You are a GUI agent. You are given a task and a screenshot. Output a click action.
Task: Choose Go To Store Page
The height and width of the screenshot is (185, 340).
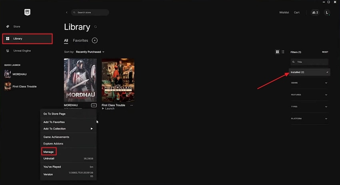click(x=54, y=114)
